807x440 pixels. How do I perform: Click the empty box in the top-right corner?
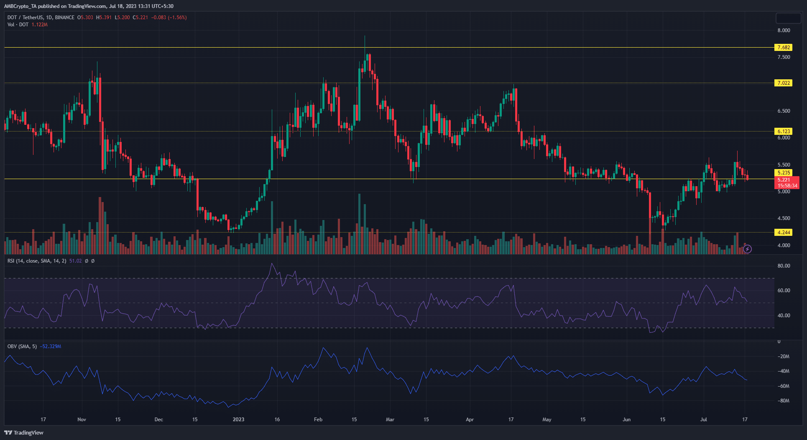click(x=788, y=18)
